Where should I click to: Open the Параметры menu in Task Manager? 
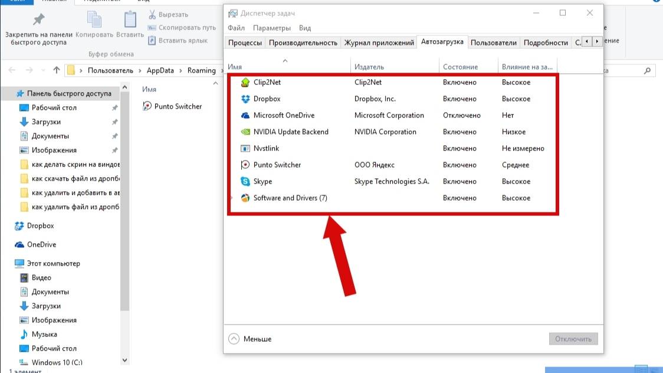(x=271, y=28)
